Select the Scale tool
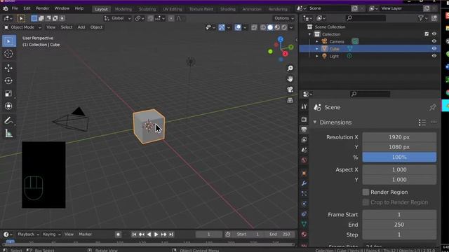449x252 pixels. tap(8, 93)
